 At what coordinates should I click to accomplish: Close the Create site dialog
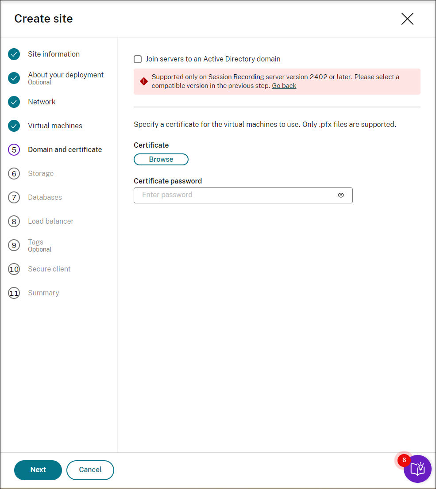(x=407, y=19)
